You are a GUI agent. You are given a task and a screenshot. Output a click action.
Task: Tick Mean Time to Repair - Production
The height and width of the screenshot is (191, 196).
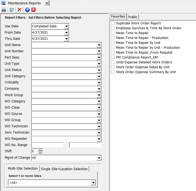[113, 38]
